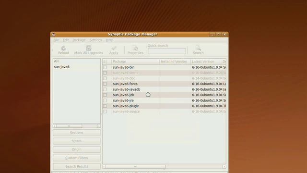This screenshot has width=307, height=173.
Task: Click into the Quick search field
Action: (167, 51)
